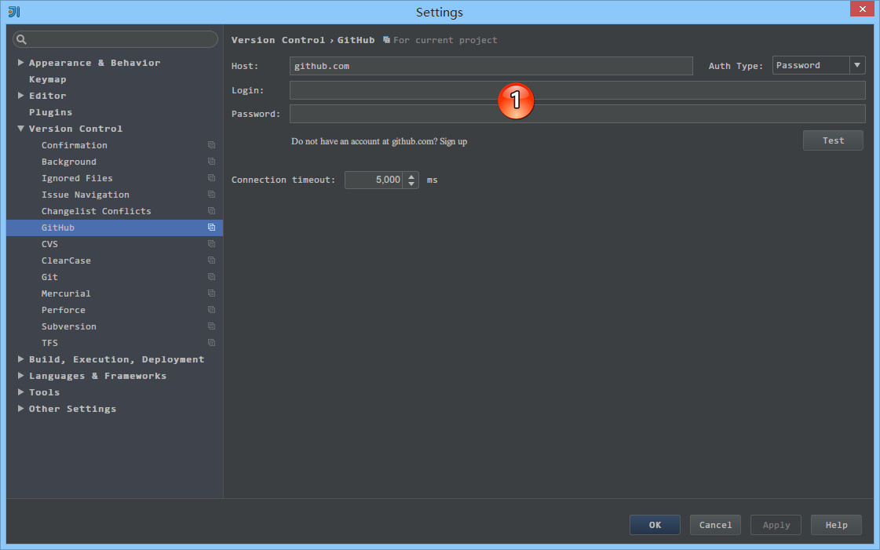This screenshot has height=550, width=880.
Task: Click the project-level icon beside TFS
Action: (211, 343)
